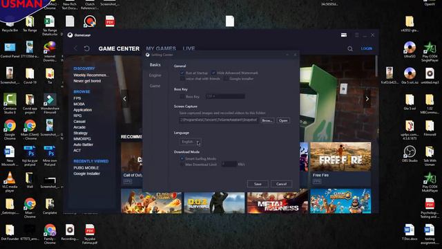Open foji ka pyar psd file
The height and width of the screenshot is (249, 442).
[x=30, y=156]
